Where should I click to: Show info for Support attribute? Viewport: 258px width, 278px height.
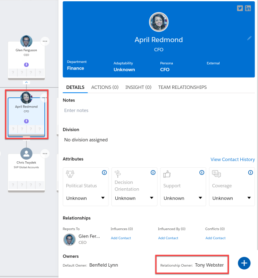(x=202, y=172)
